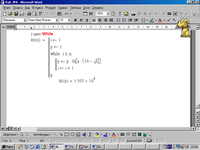200x150 pixels.
Task: Insert a text box from drawing toolbar
Action: [78, 134]
